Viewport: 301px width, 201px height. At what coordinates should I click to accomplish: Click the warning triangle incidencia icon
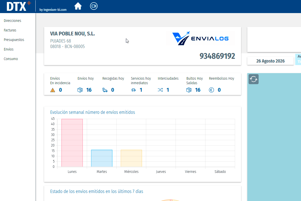pyautogui.click(x=53, y=90)
